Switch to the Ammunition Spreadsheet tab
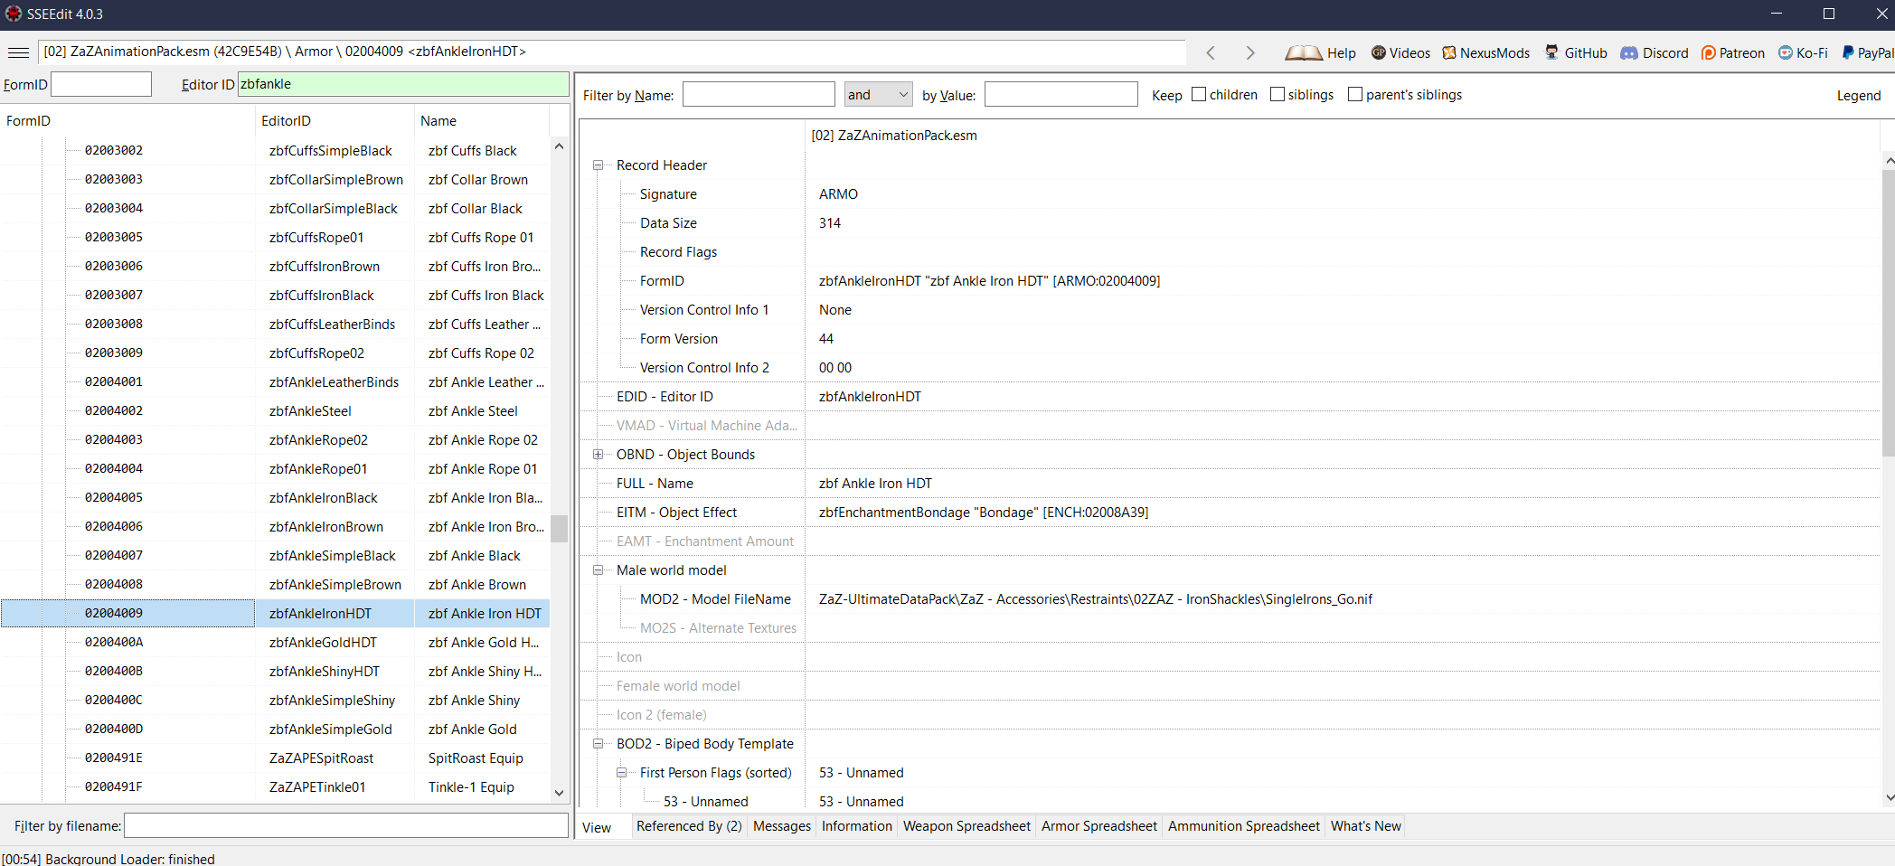The height and width of the screenshot is (866, 1895). point(1244,826)
